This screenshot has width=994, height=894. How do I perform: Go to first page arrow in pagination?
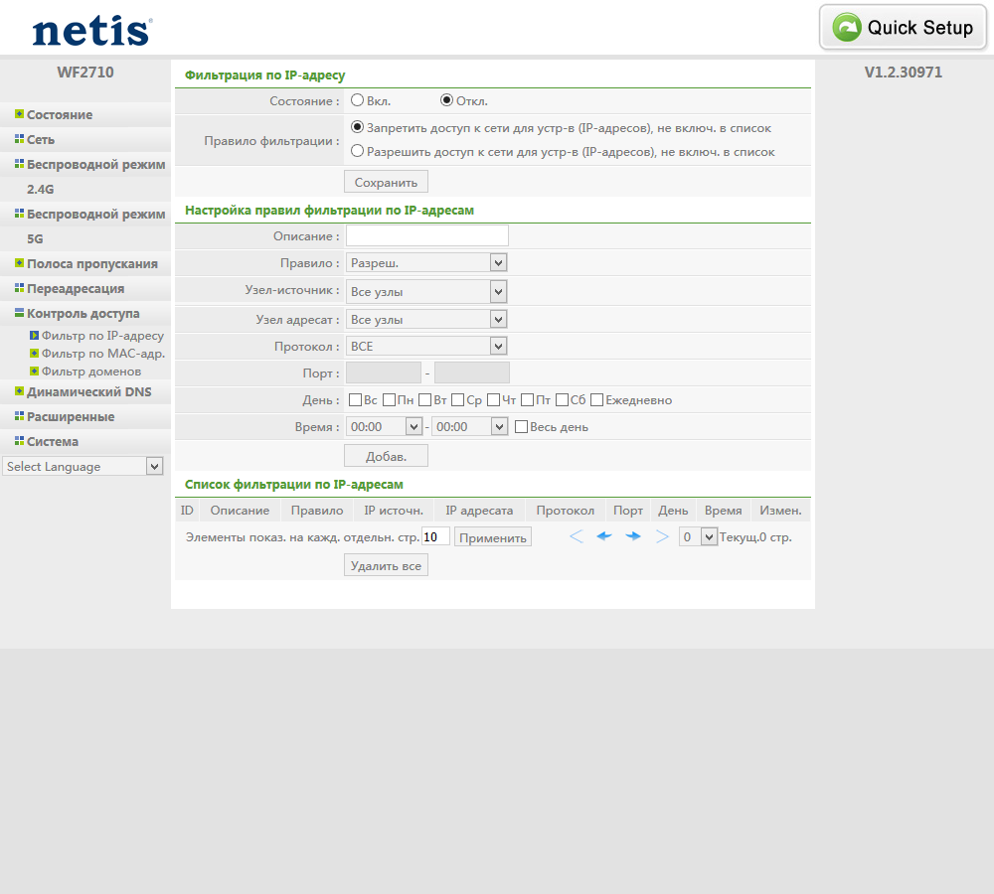576,536
